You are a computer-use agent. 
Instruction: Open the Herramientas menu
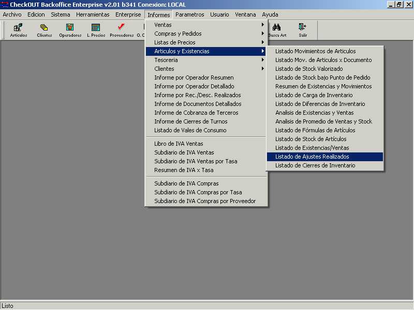93,14
